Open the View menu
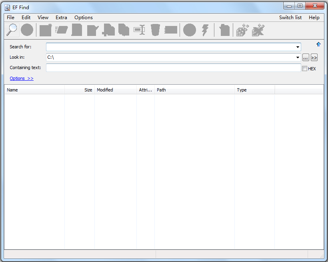 click(x=43, y=18)
